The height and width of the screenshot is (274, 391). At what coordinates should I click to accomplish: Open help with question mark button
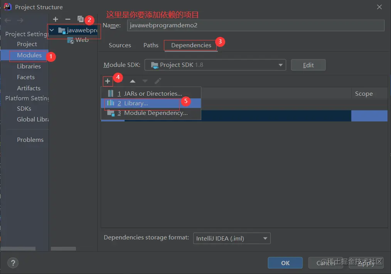click(13, 263)
